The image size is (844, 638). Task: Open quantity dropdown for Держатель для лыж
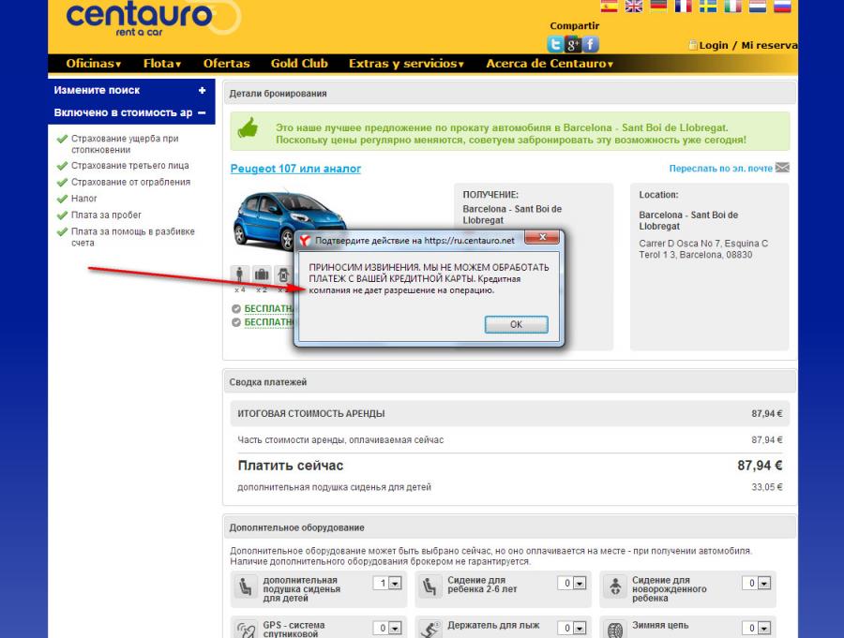coord(580,628)
